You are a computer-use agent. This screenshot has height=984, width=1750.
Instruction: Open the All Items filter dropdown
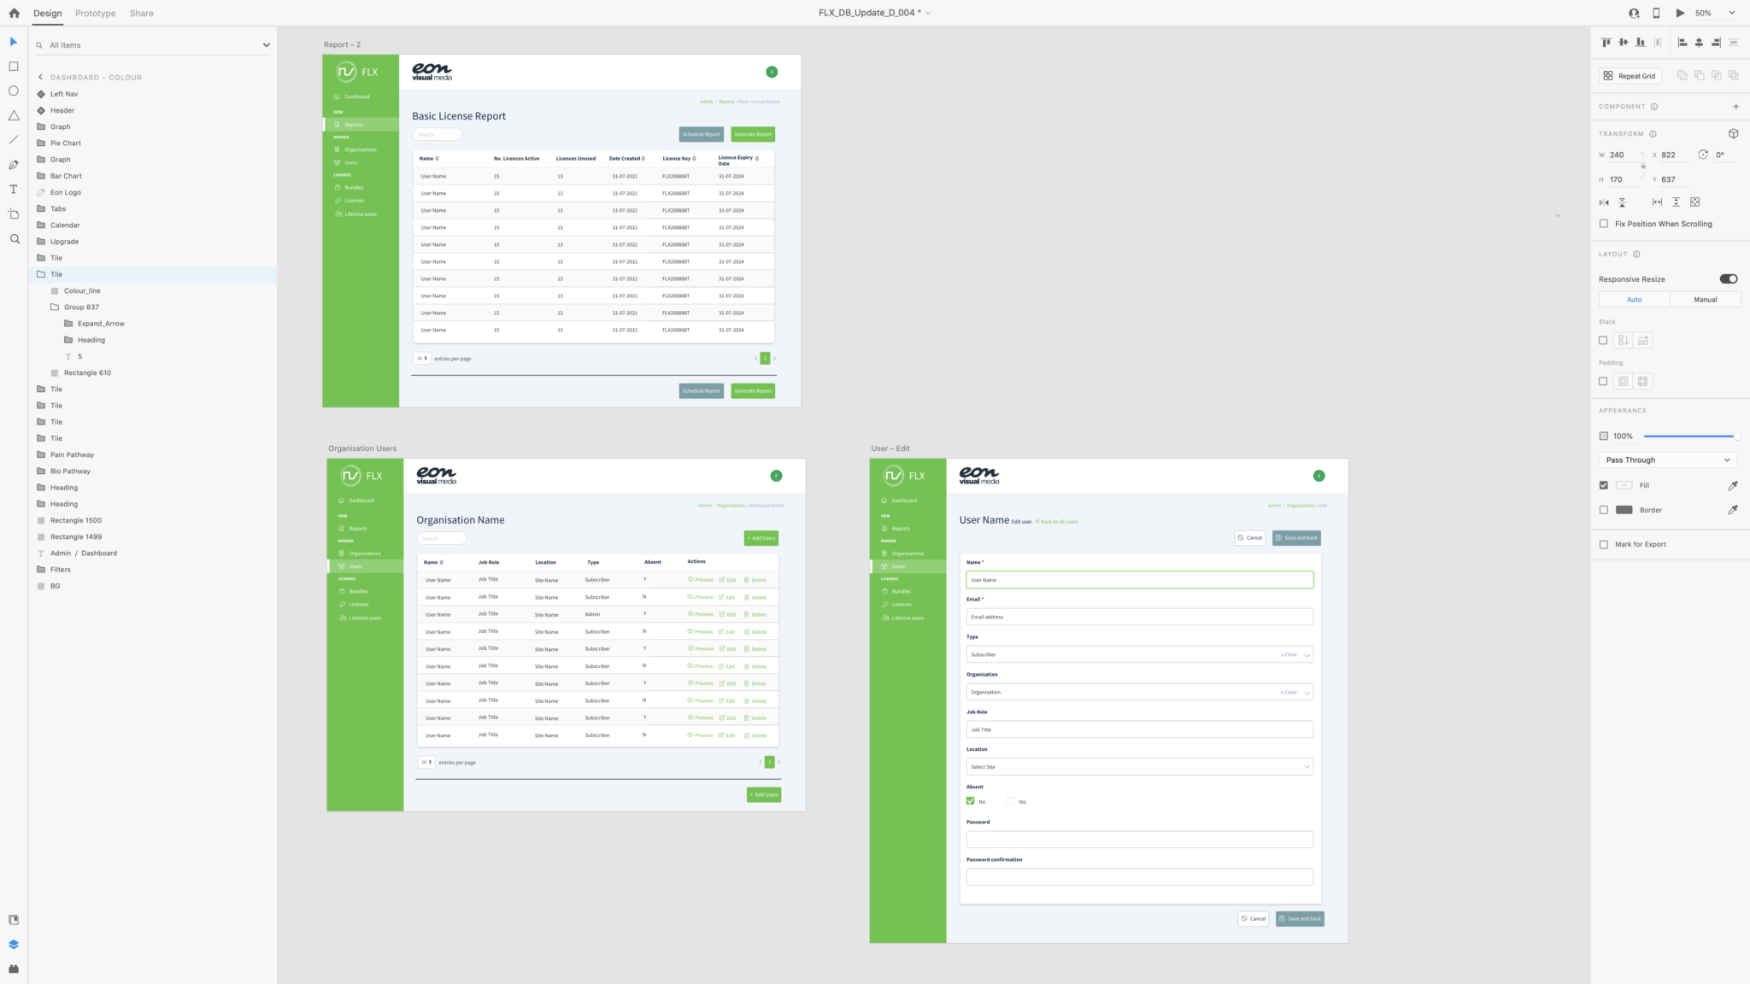click(x=266, y=45)
